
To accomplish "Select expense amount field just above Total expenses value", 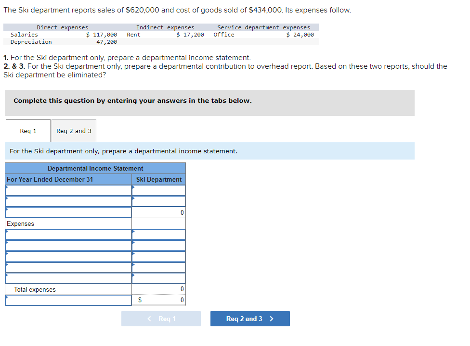I will pos(158,278).
